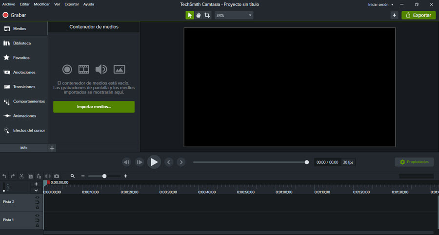The image size is (439, 235).
Task: Open the Anotaciones panel
Action: pos(24,73)
